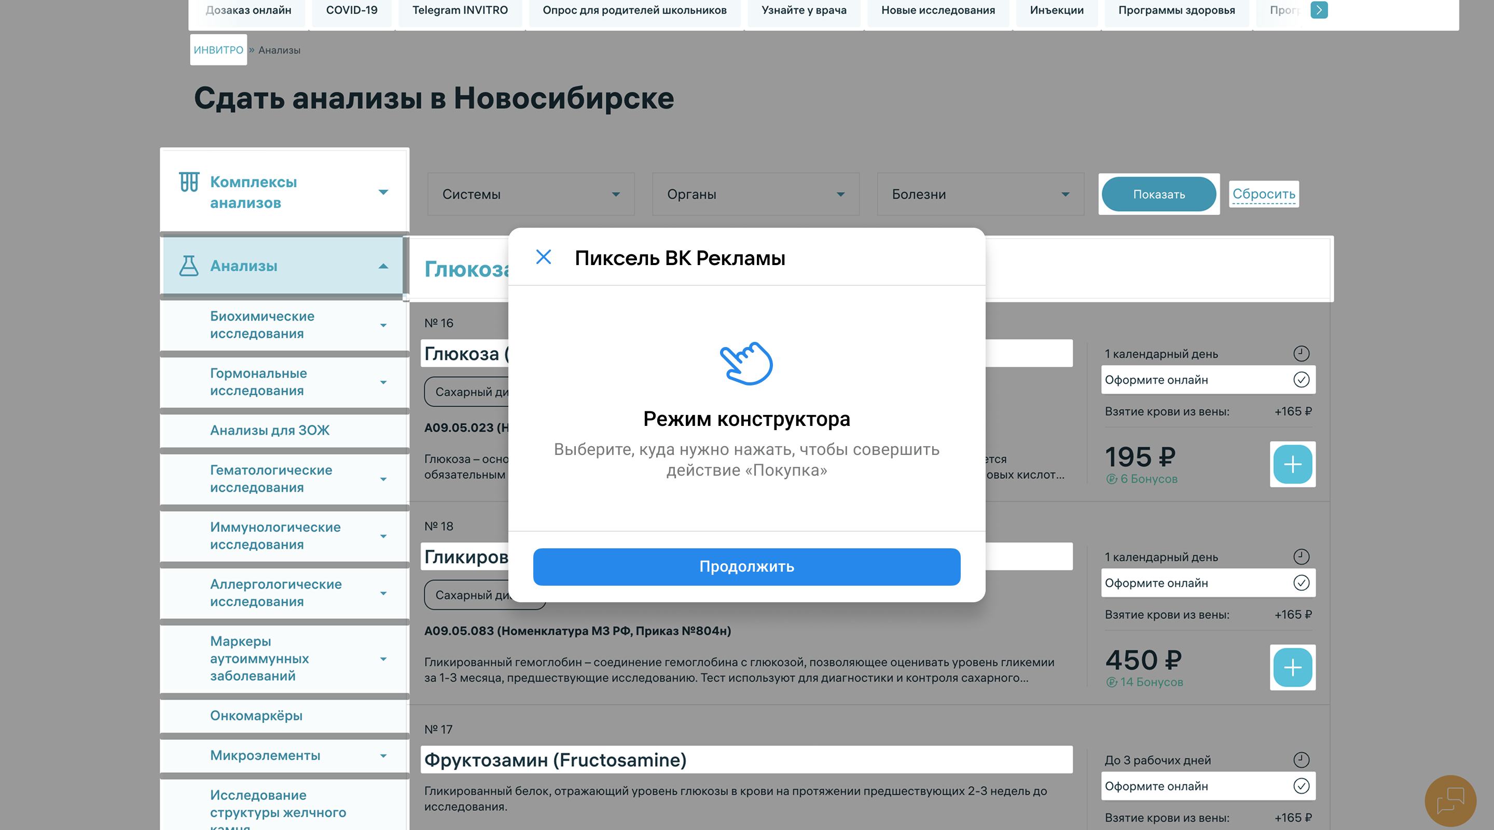Click the Гликированный гемоглобин test title
This screenshot has width=1494, height=830.
(x=466, y=557)
